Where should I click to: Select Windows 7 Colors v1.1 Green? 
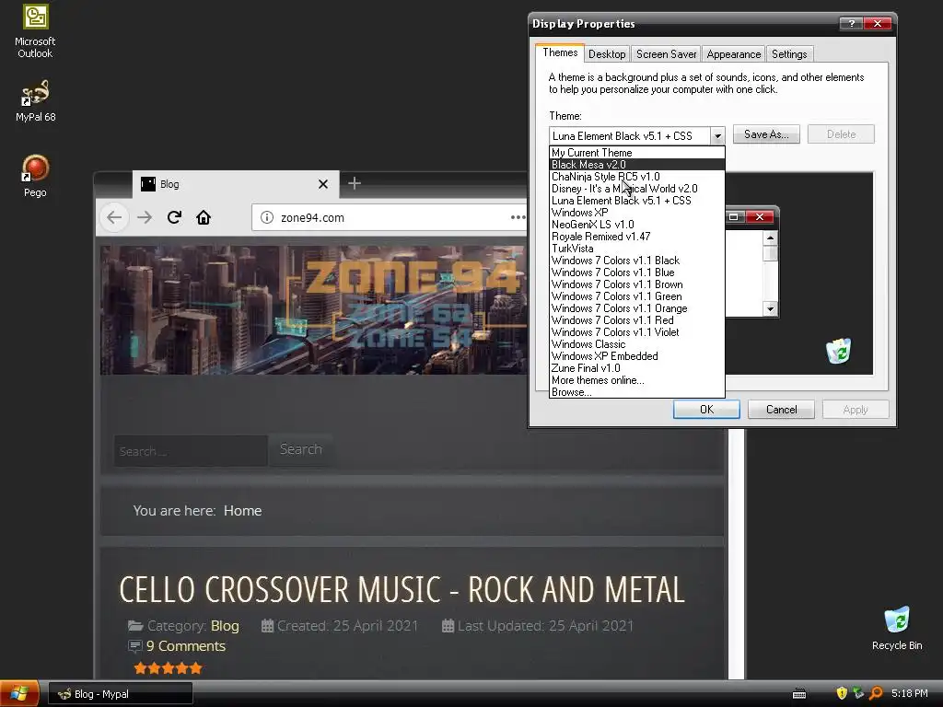pyautogui.click(x=637, y=297)
